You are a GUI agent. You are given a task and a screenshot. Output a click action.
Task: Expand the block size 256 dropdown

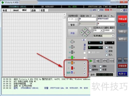[101, 30]
